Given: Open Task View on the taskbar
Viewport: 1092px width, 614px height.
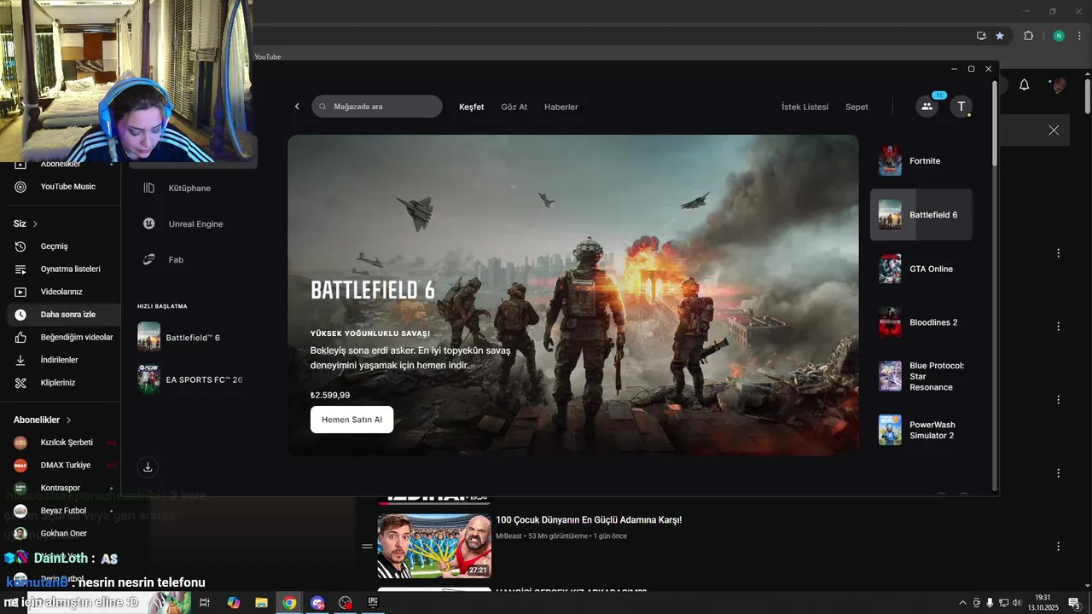Looking at the screenshot, I should click(205, 602).
